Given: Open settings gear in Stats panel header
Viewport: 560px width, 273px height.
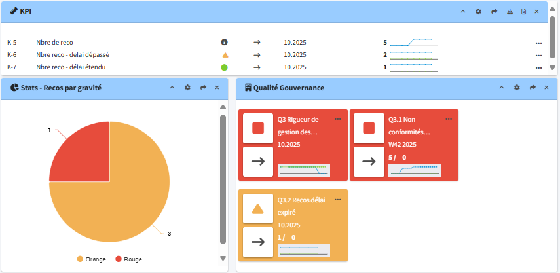Looking at the screenshot, I should 187,87.
